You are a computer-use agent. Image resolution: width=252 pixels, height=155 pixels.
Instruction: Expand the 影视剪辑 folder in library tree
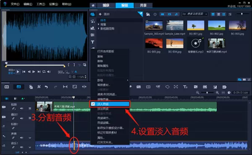[x=99, y=29]
